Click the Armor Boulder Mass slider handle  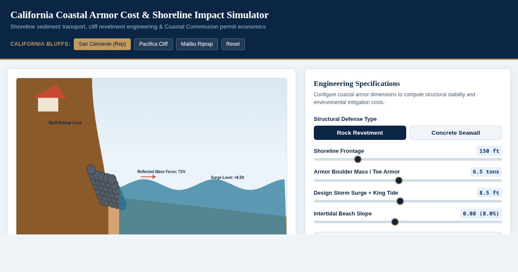click(399, 180)
